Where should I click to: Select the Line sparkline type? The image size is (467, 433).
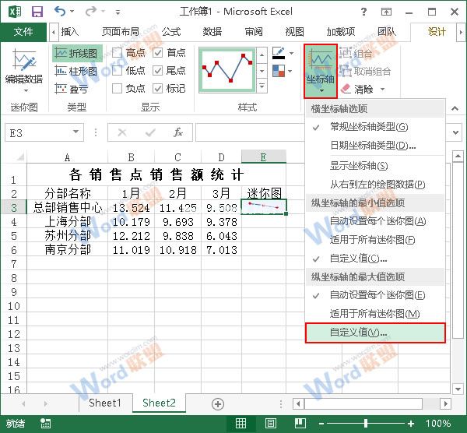tap(77, 53)
